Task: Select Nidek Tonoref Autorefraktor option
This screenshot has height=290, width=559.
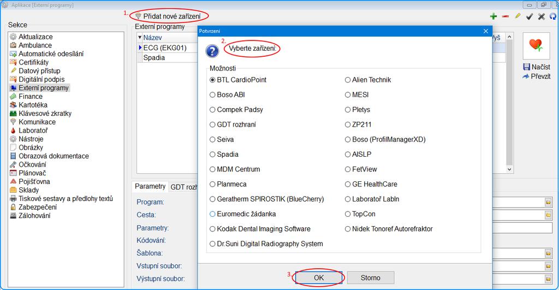Action: 389,229
